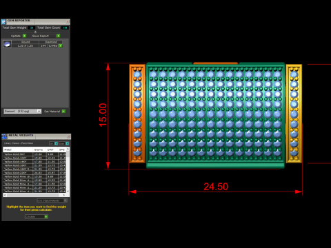Click the 15.00 height dimension text

(103, 115)
